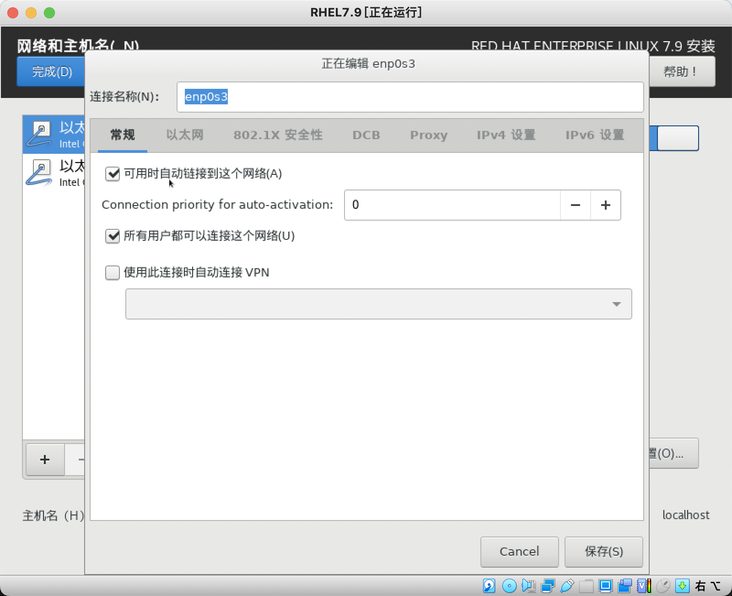Viewport: 732px width, 596px height.
Task: Click plus button to add network device
Action: coord(45,459)
